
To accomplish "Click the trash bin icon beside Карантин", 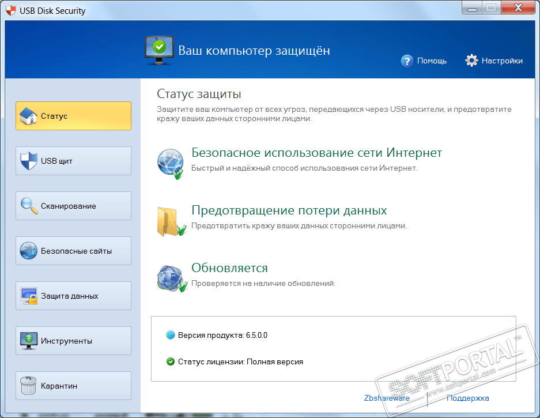I will 28,385.
